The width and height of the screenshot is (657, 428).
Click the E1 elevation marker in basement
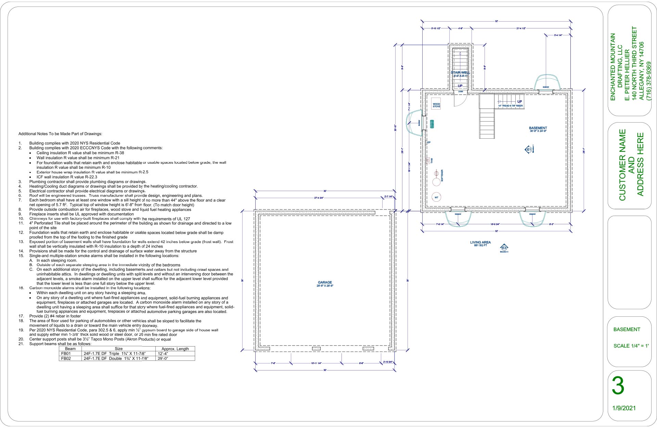tap(528, 150)
